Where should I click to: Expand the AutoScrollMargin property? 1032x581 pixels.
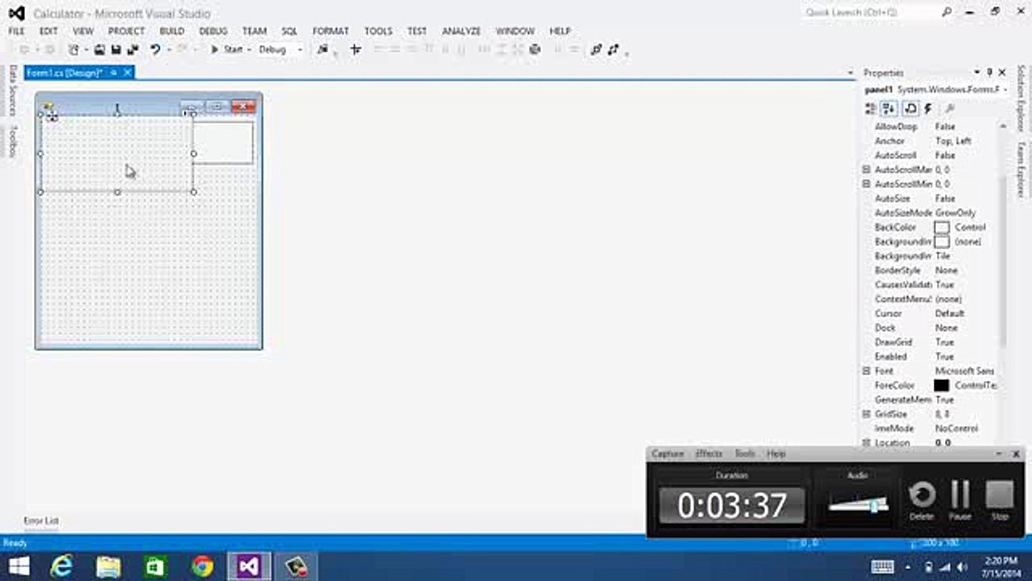coord(866,169)
